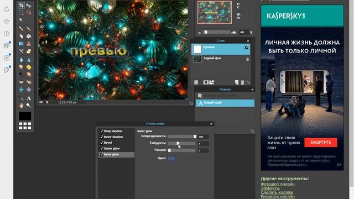Select the Spot Heal tool
Image resolution: width=354 pixels, height=199 pixels.
tap(29, 82)
